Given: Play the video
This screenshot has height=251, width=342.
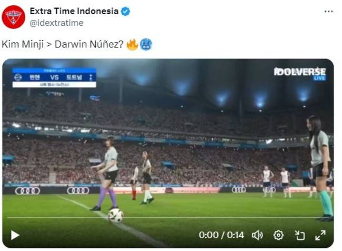Looking at the screenshot, I should [x=15, y=235].
